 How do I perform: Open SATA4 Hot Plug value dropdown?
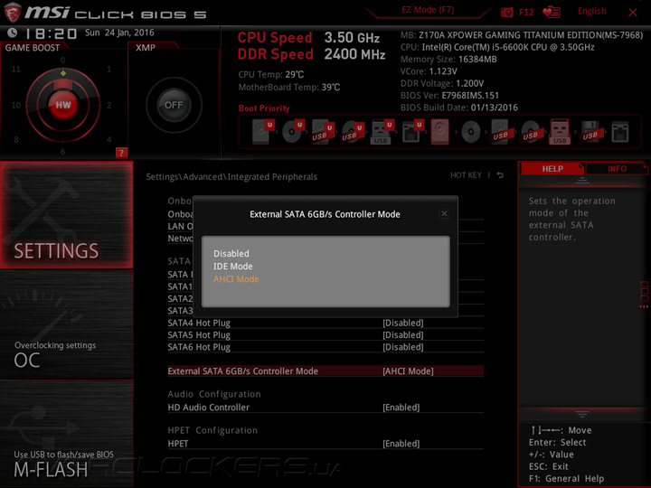click(x=402, y=323)
